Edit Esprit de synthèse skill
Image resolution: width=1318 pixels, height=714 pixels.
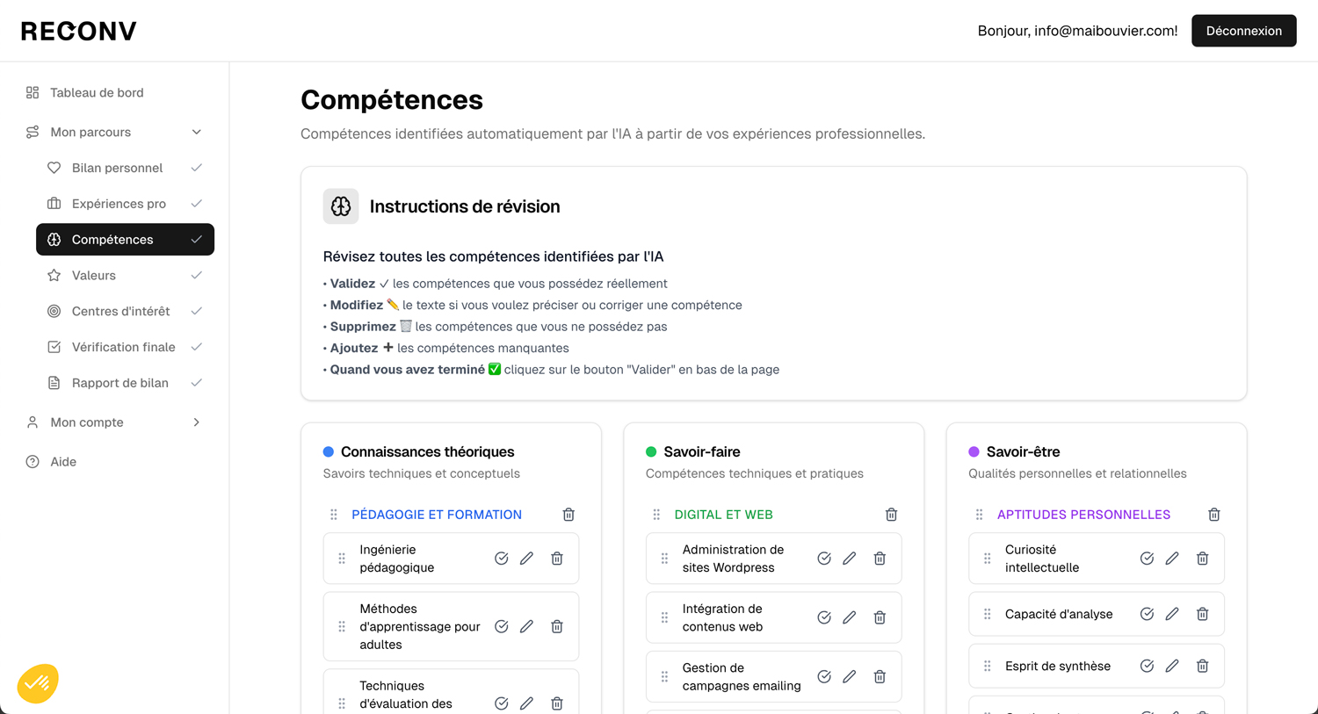(x=1172, y=667)
